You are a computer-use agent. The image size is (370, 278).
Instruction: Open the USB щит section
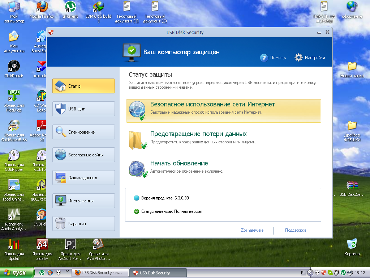(83, 109)
